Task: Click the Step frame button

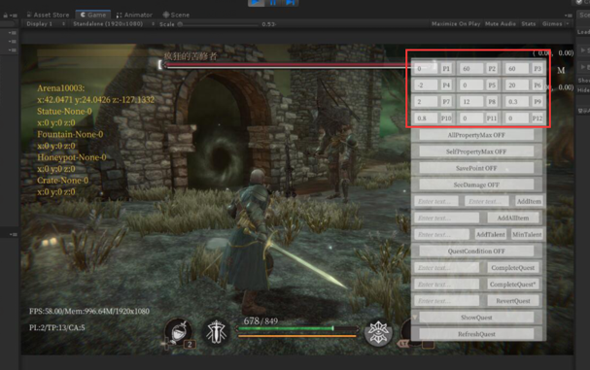Action: point(290,3)
